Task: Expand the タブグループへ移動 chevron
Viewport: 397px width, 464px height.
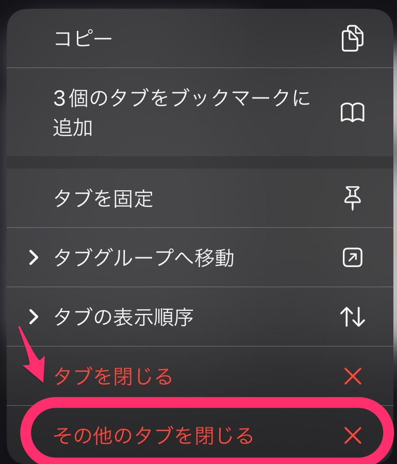Action: point(34,257)
